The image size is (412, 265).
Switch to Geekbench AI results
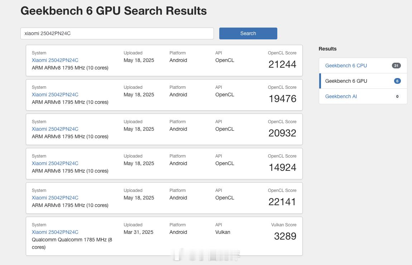pos(363,96)
